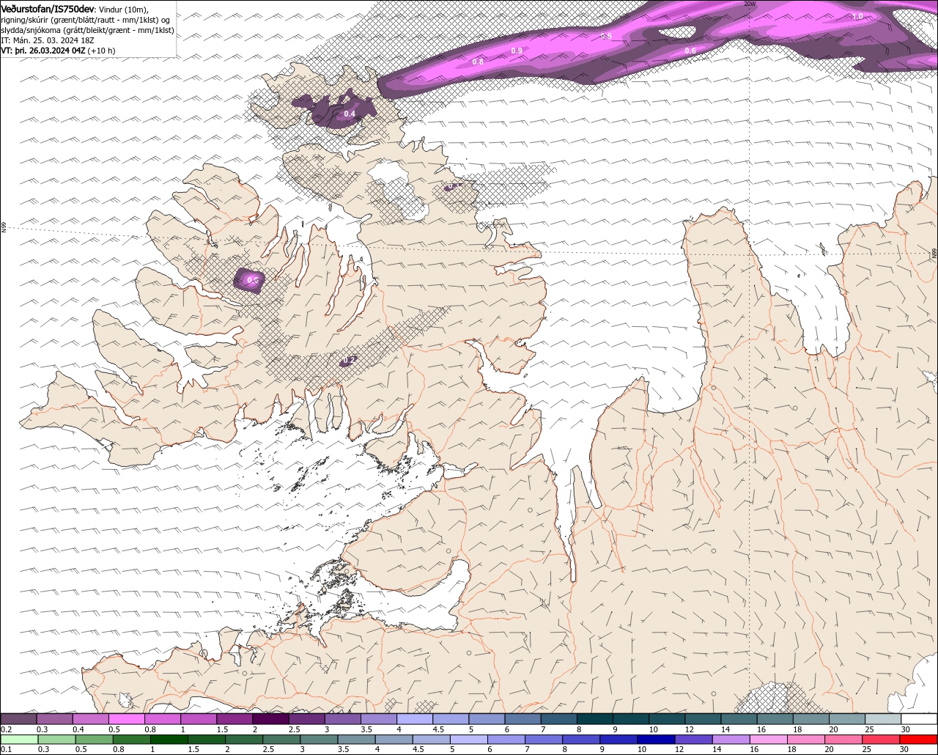Select the upper legend swatch starting at 20
This screenshot has width=938, height=755.
[x=846, y=719]
